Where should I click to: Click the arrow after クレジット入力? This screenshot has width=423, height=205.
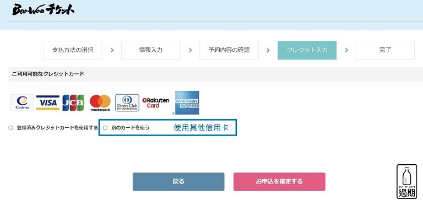click(x=346, y=50)
